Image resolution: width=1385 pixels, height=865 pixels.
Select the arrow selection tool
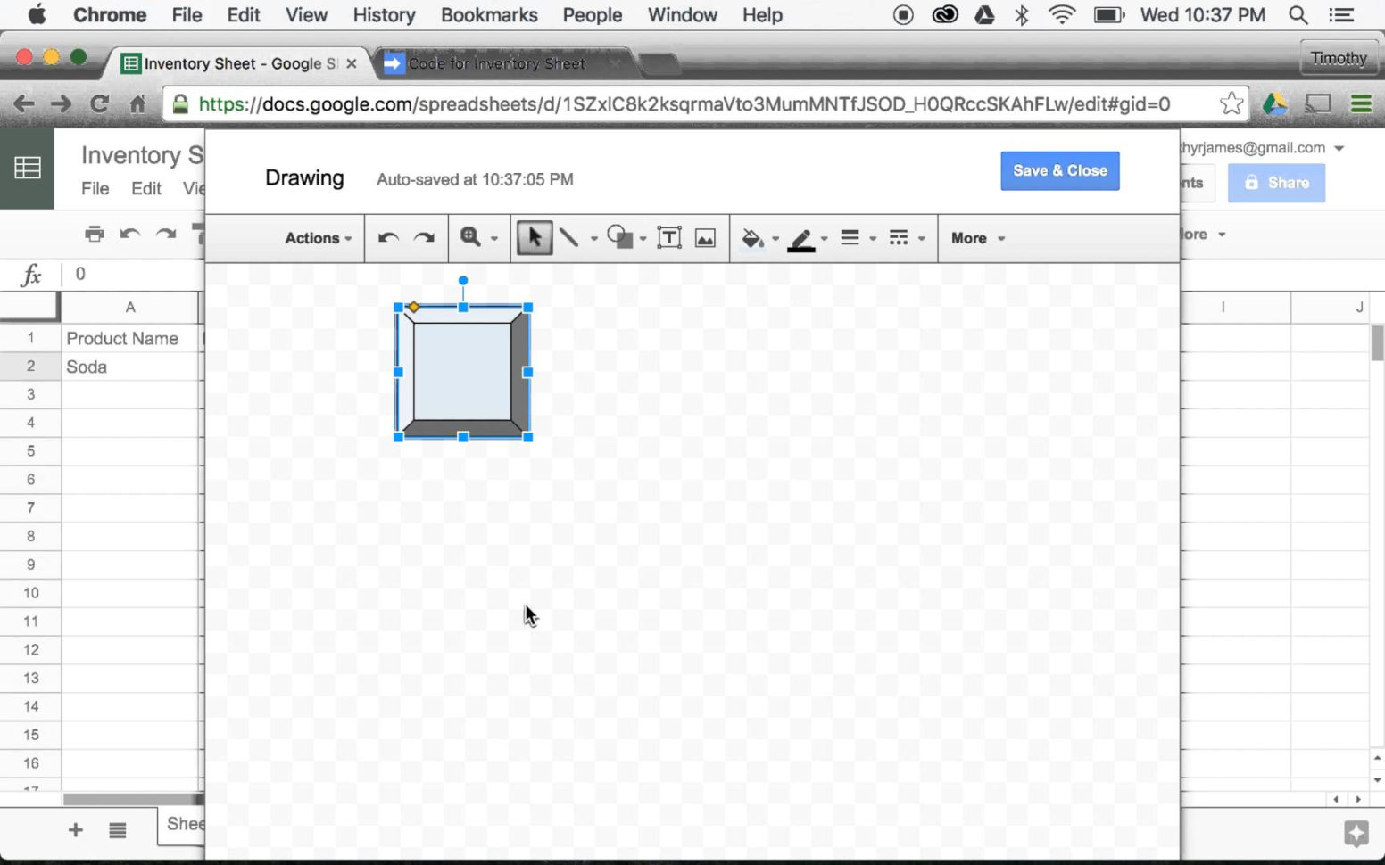(534, 237)
